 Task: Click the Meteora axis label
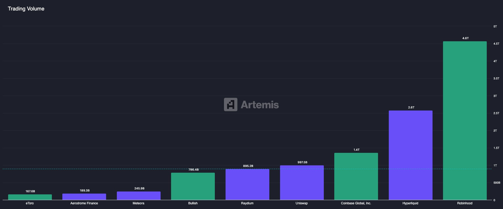[138, 203]
